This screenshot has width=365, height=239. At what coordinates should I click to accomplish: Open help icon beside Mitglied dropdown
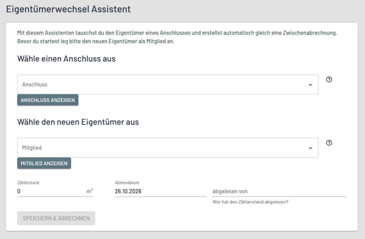coord(329,143)
